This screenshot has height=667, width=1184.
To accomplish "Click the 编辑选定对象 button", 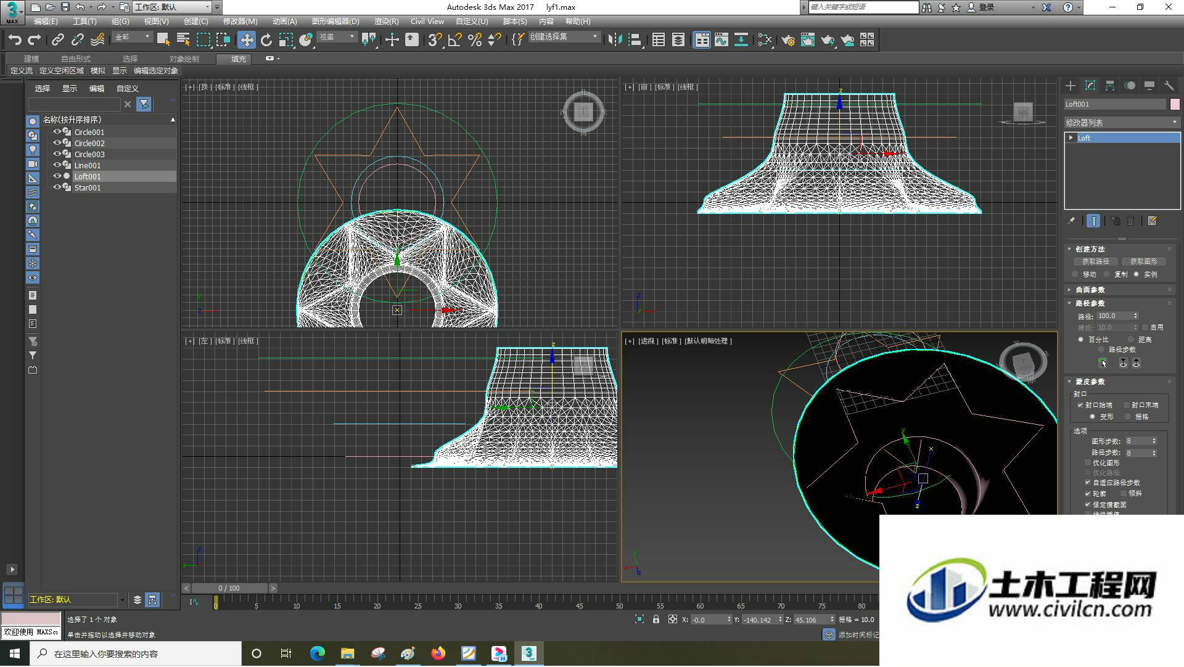I will [156, 71].
